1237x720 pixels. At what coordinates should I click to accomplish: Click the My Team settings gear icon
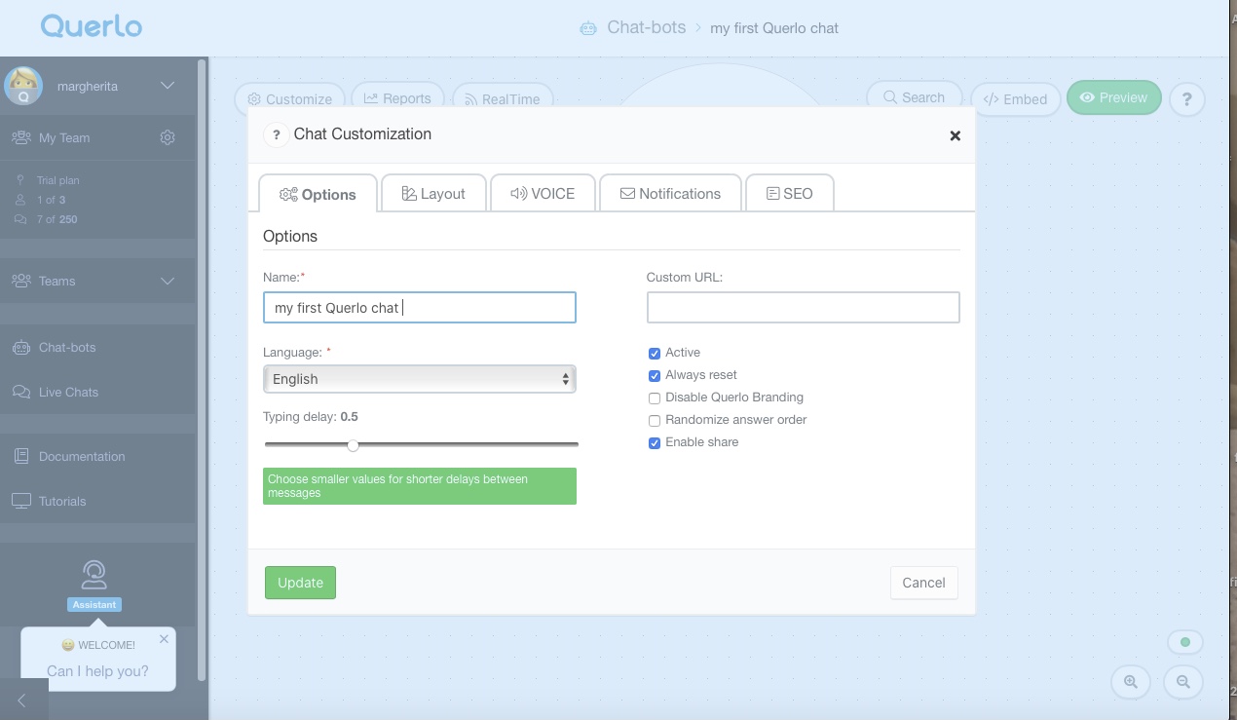[x=168, y=138]
